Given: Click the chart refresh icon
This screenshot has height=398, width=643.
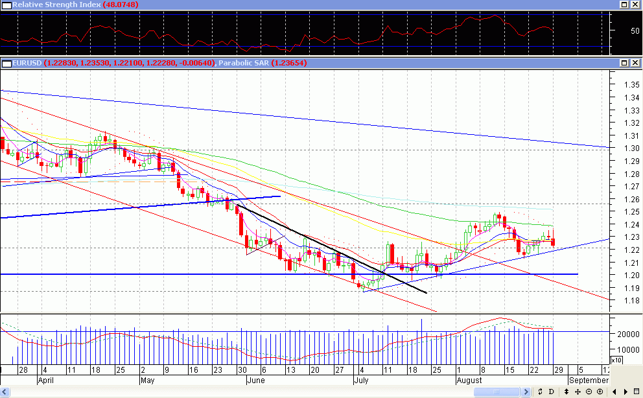Looking at the screenshot, I should pos(540,392).
